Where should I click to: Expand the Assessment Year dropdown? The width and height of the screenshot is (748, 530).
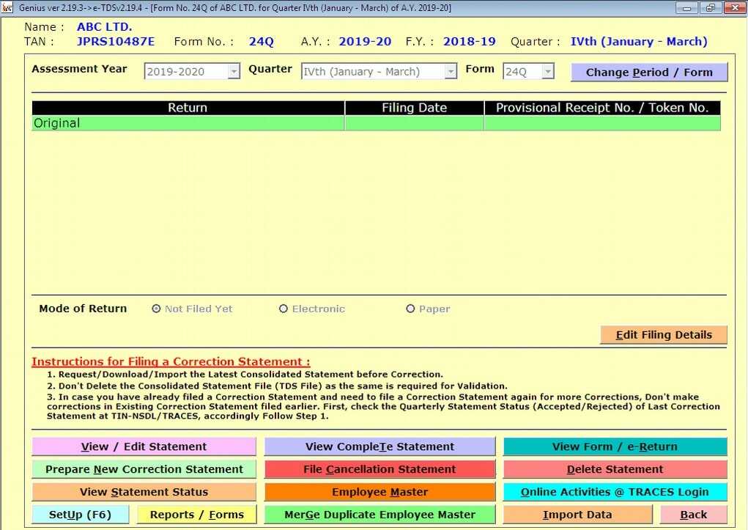pyautogui.click(x=234, y=72)
